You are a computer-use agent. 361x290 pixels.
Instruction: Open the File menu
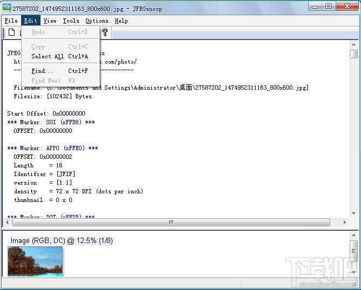(11, 21)
